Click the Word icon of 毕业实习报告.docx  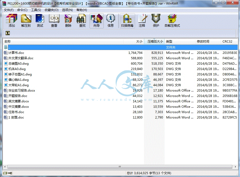click(6, 90)
